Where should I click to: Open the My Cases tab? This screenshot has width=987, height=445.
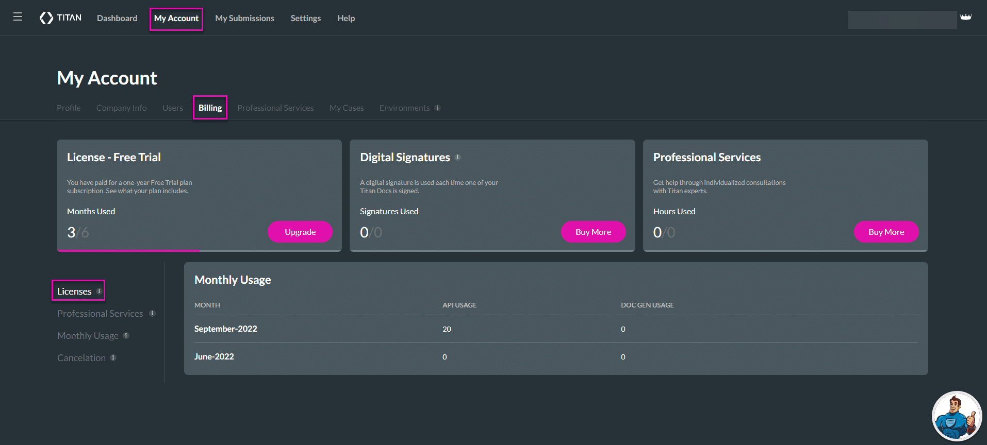[347, 108]
